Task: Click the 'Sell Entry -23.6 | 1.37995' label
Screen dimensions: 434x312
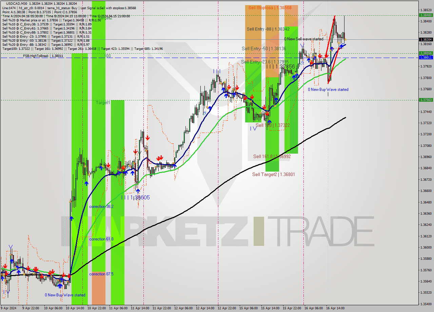Action: coord(265,61)
